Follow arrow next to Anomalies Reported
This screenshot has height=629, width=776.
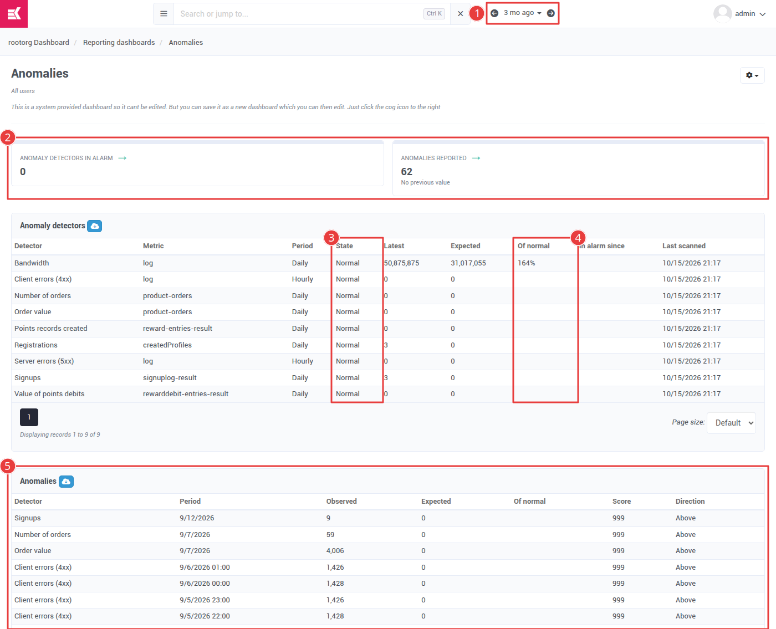click(476, 158)
